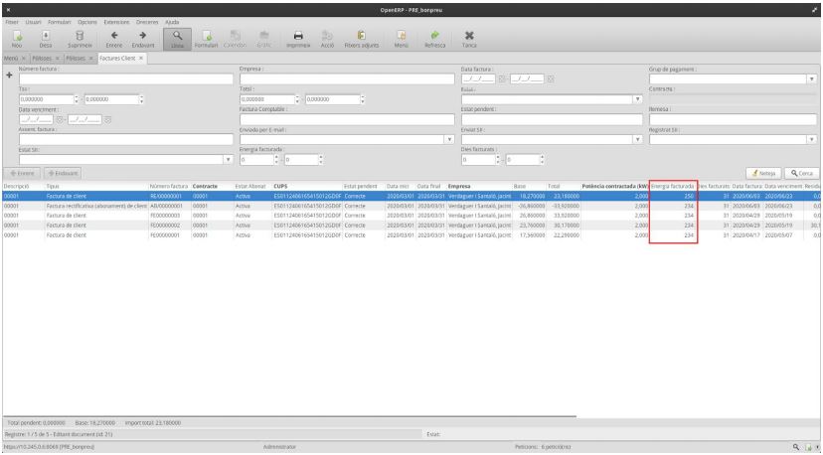Close the Factures Client tab
The image size is (823, 455).
(x=141, y=59)
